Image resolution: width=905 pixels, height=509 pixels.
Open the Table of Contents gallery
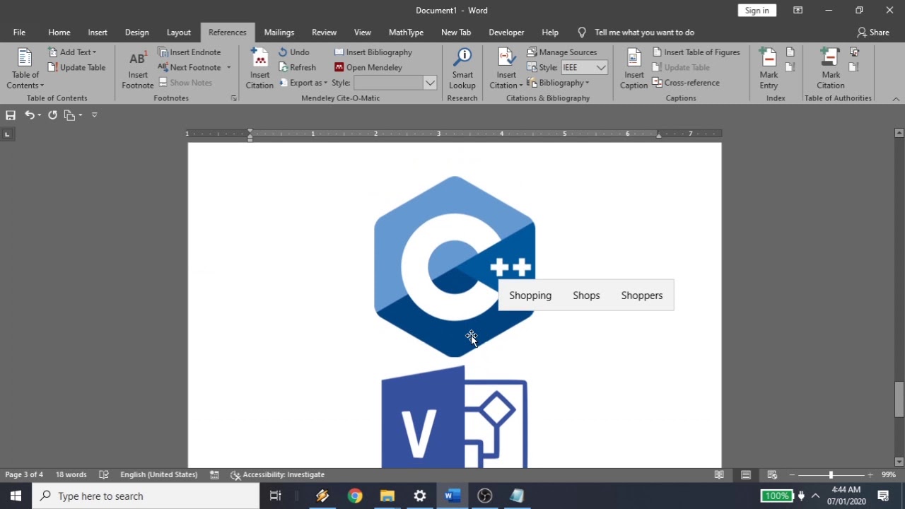pyautogui.click(x=25, y=69)
